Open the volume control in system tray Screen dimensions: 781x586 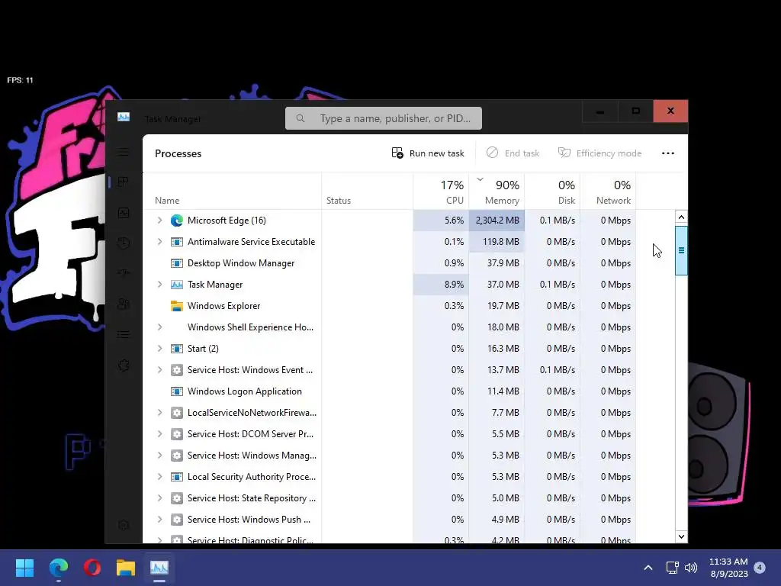tap(691, 568)
